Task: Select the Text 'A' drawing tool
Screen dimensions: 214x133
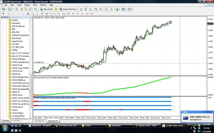Action: coord(37,14)
